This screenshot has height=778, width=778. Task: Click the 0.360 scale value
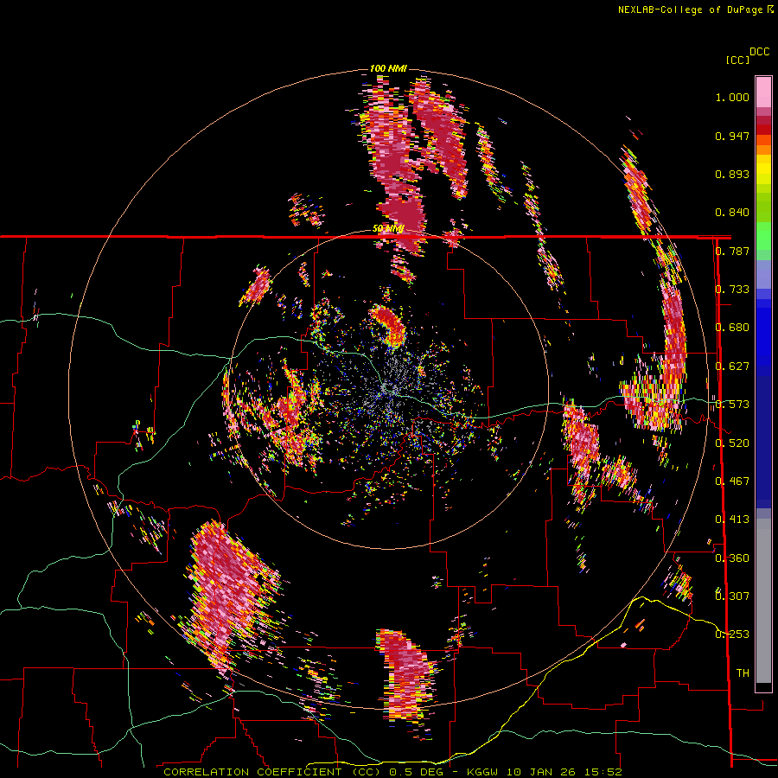732,558
